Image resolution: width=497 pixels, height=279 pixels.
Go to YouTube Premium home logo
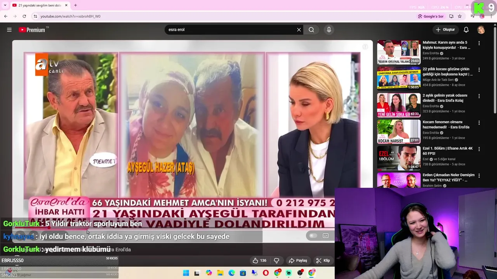coord(32,30)
